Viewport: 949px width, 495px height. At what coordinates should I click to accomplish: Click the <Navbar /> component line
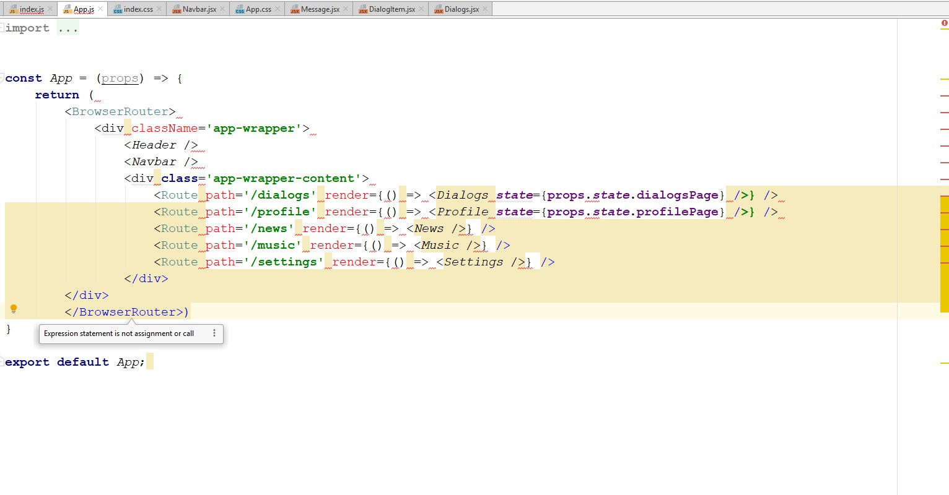coord(161,162)
